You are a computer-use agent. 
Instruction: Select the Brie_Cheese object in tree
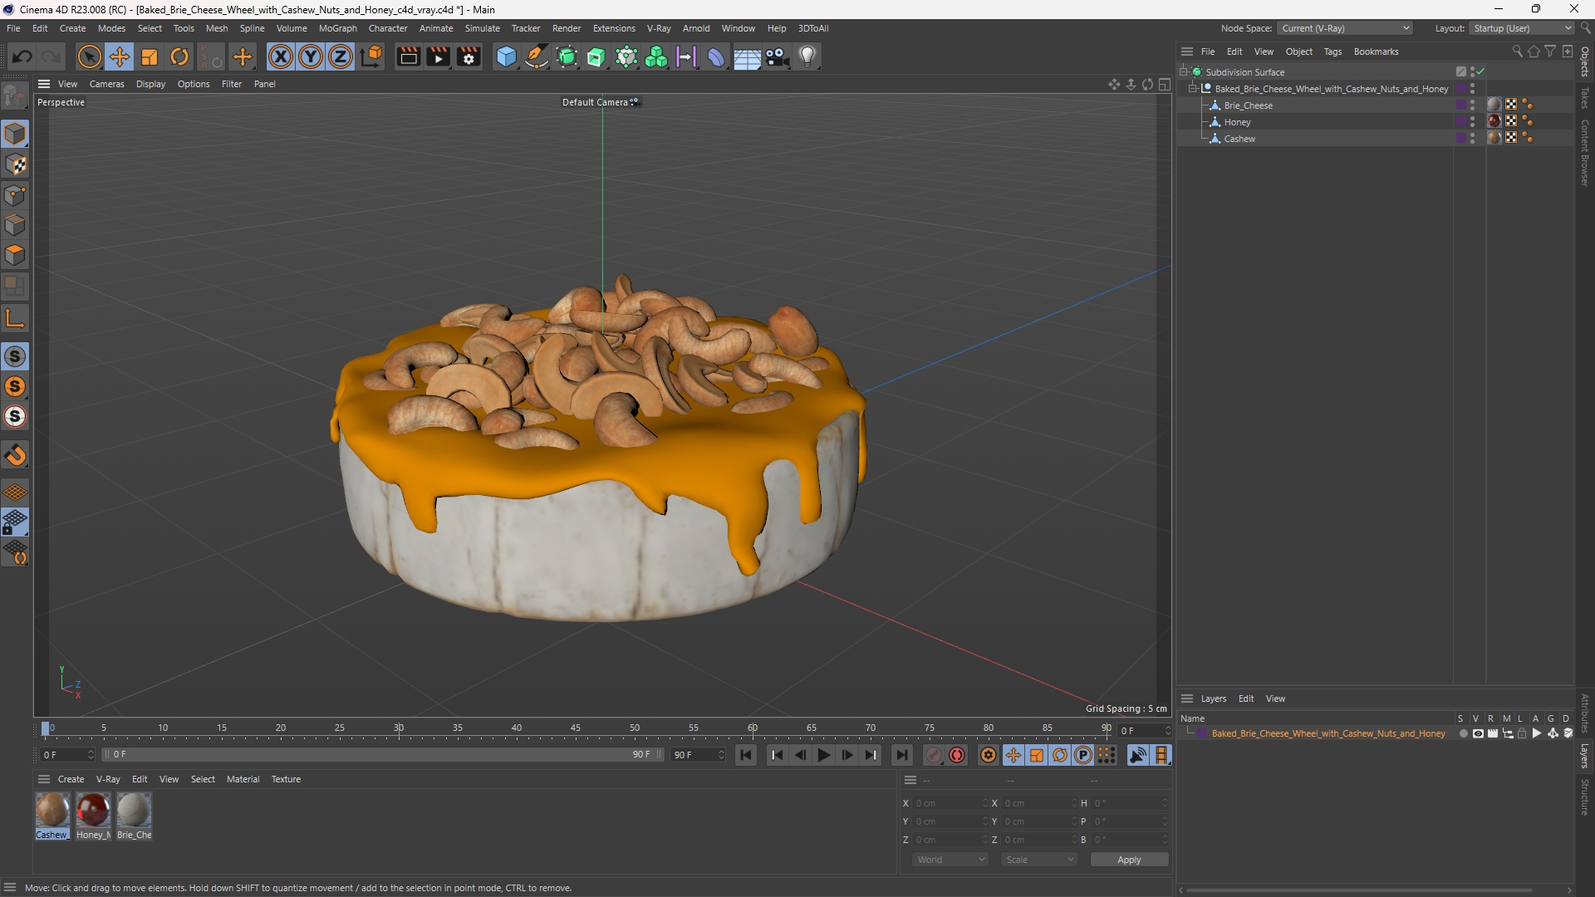1248,105
